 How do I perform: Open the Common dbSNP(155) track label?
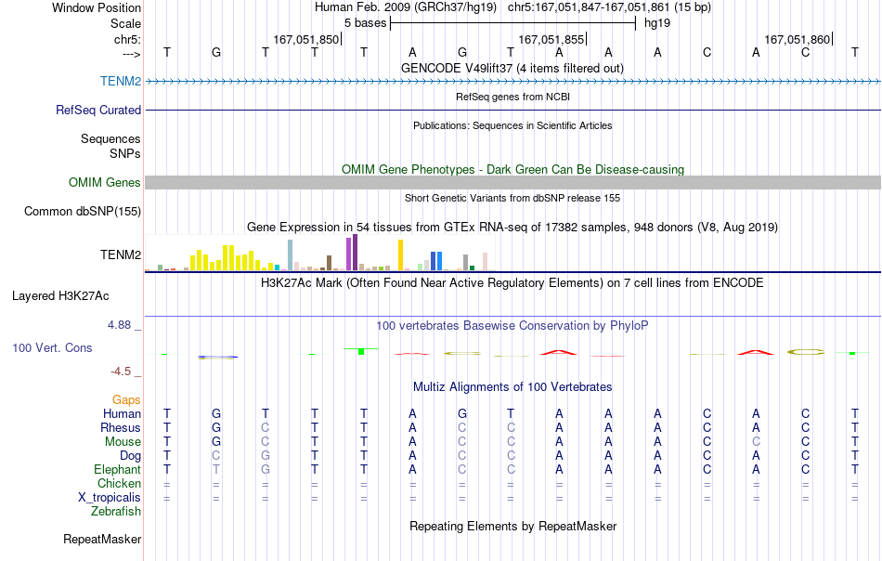click(82, 212)
